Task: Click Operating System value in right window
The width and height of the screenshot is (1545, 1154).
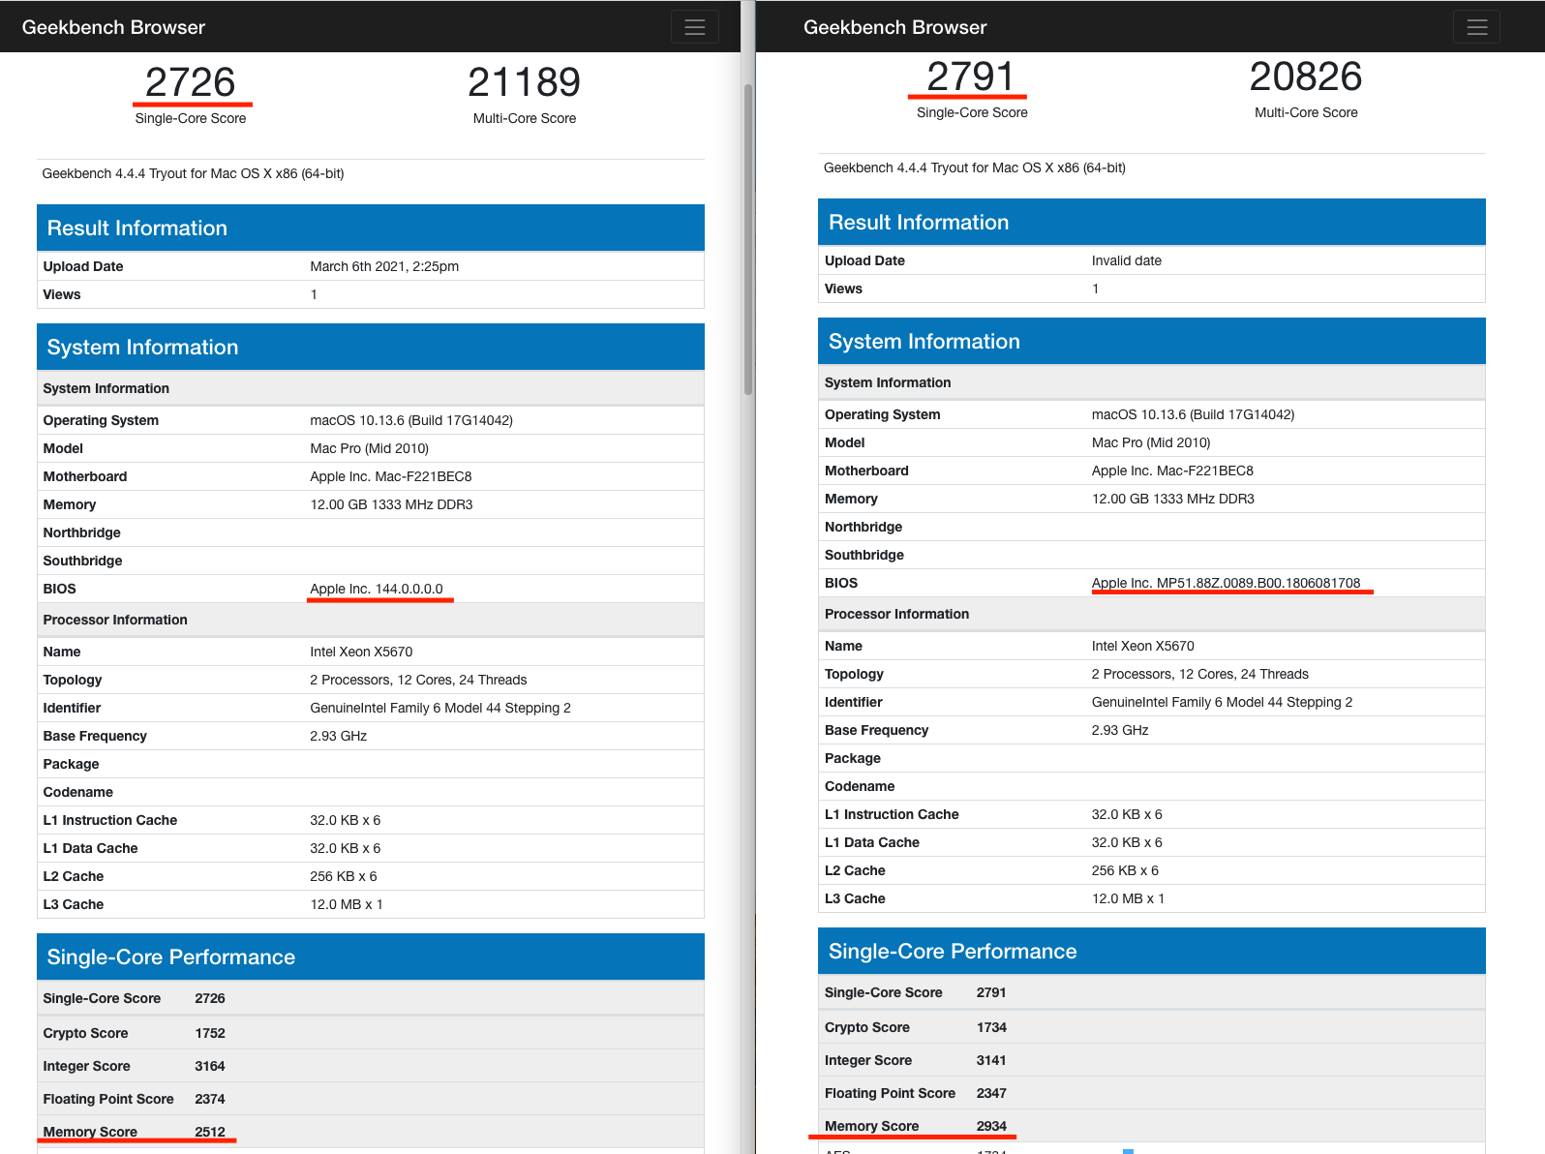Action: pyautogui.click(x=1193, y=414)
